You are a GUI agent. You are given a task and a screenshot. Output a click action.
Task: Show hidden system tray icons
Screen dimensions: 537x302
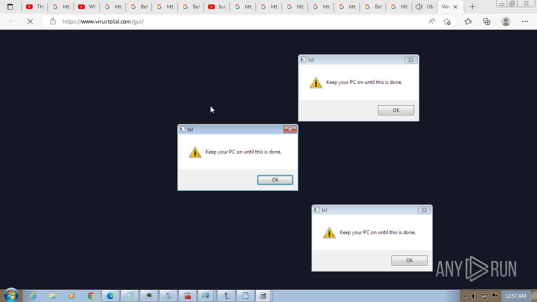[x=464, y=296]
